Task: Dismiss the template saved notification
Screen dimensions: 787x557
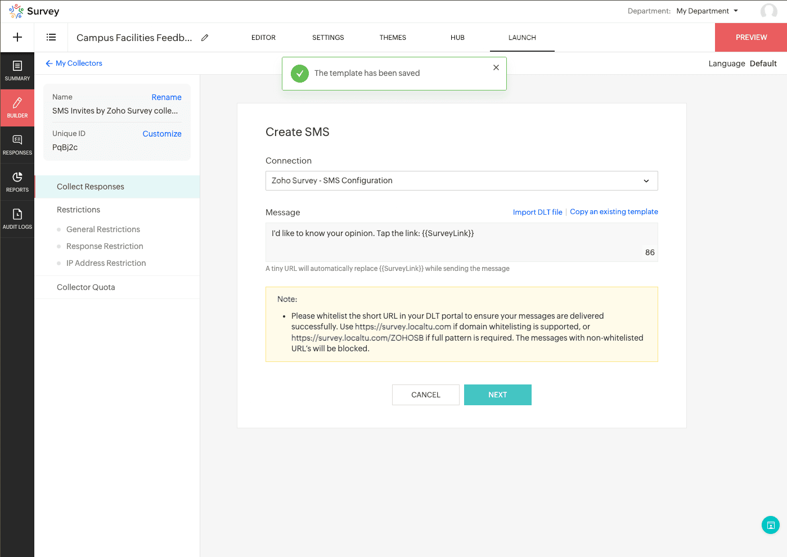Action: (496, 67)
